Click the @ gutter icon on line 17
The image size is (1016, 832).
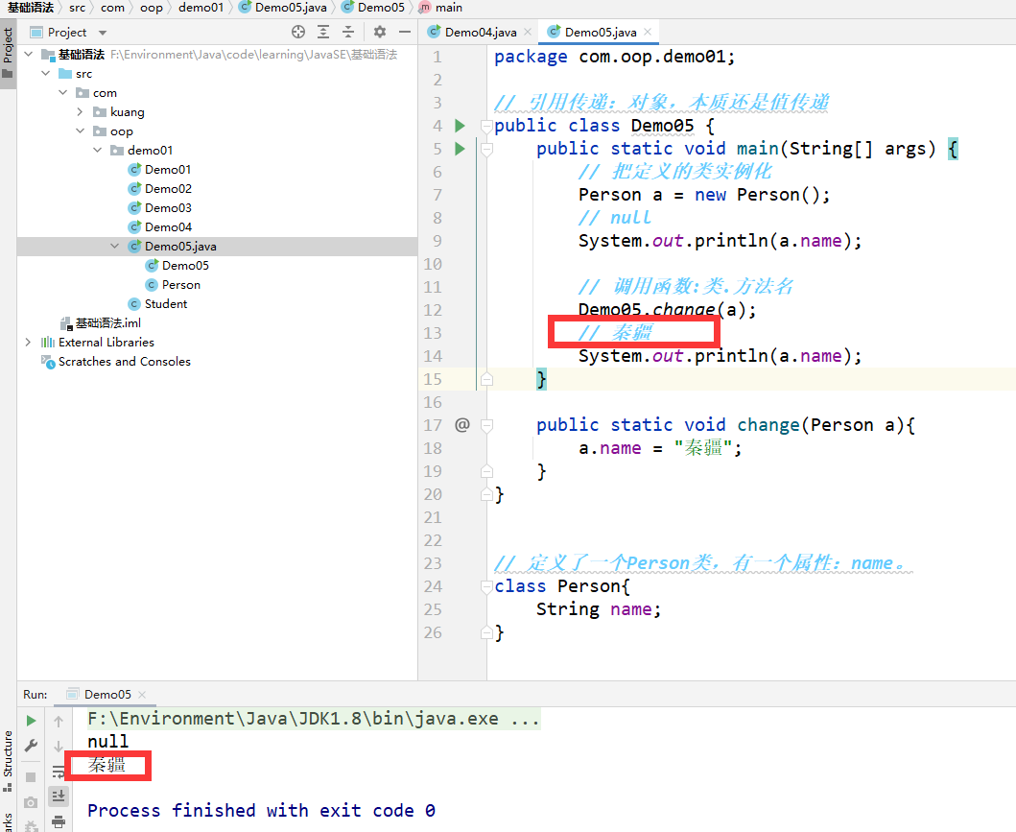pos(462,425)
